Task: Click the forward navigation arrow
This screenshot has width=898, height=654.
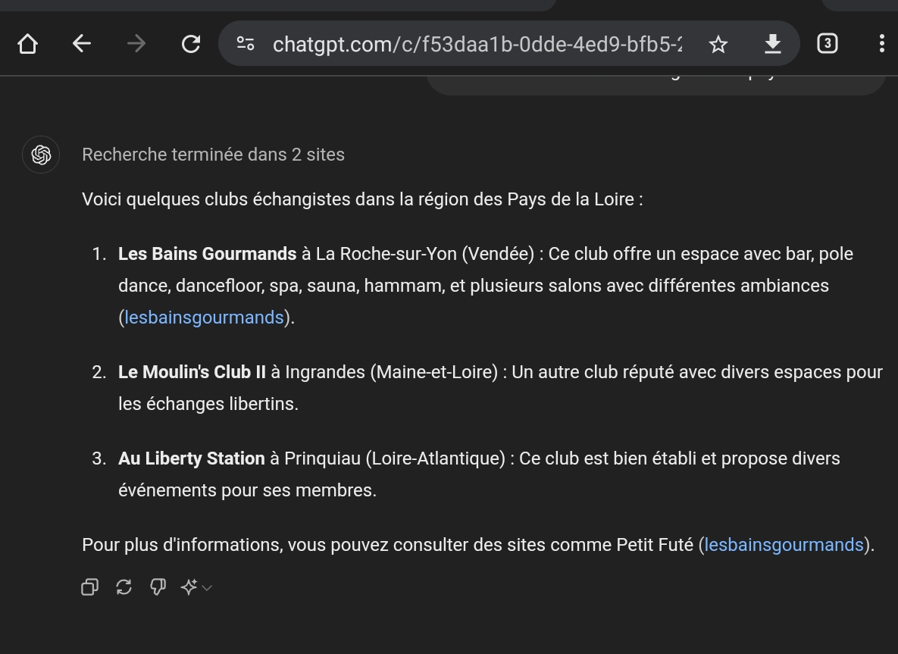Action: coord(136,44)
